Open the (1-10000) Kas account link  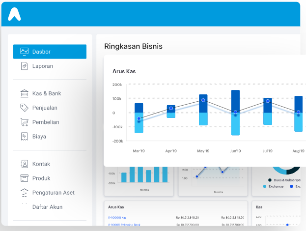(x=117, y=218)
